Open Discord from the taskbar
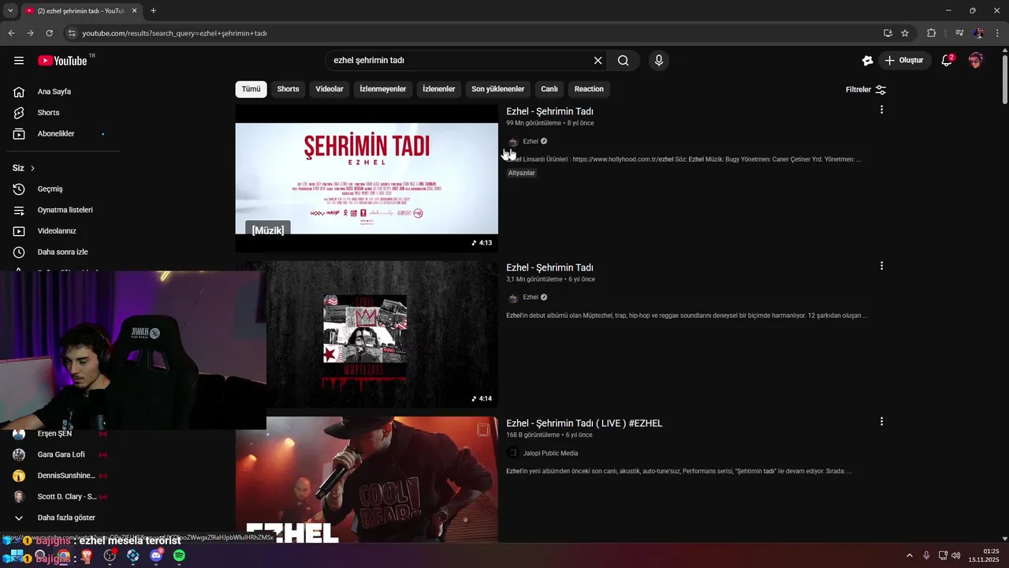1009x568 pixels. tap(156, 555)
